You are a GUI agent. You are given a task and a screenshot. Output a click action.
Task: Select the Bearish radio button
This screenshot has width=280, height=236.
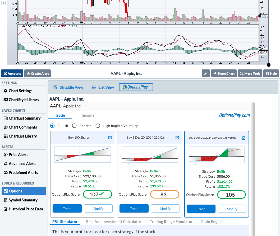(x=74, y=126)
